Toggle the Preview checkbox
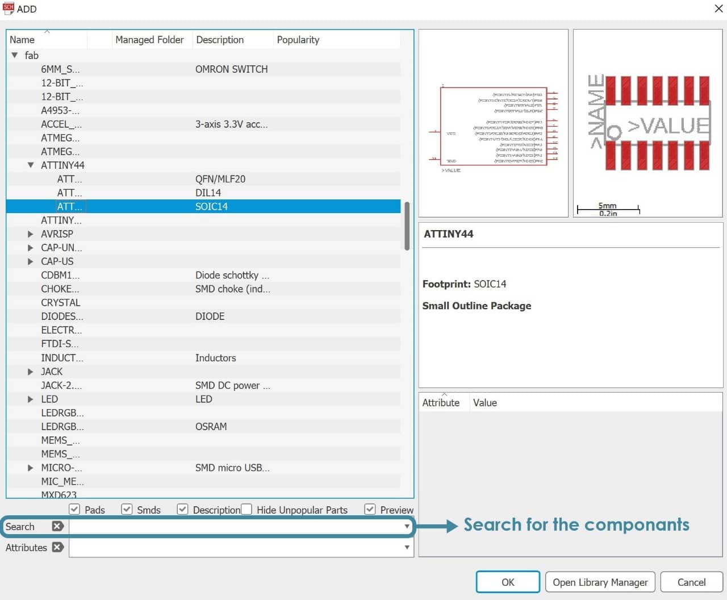The width and height of the screenshot is (727, 600). [370, 509]
